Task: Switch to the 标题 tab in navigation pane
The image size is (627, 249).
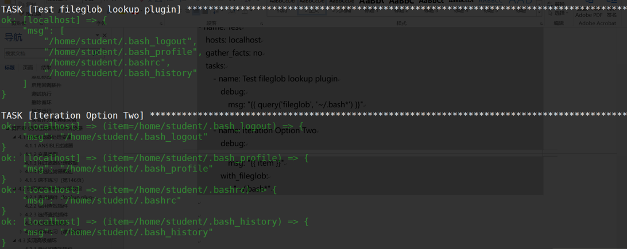Action: click(10, 68)
